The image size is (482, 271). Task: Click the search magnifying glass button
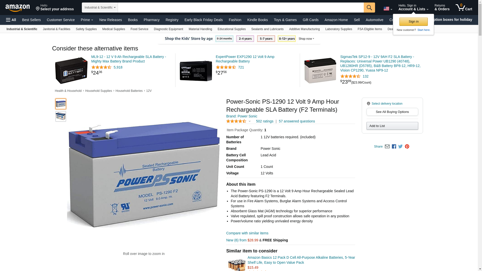(x=369, y=8)
